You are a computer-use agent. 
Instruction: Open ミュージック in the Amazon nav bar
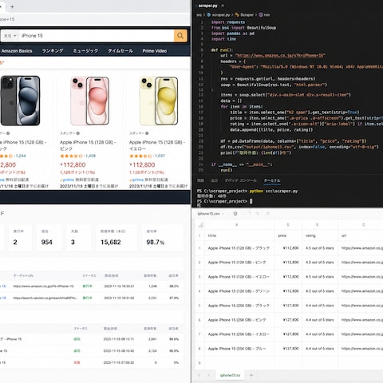click(x=85, y=51)
